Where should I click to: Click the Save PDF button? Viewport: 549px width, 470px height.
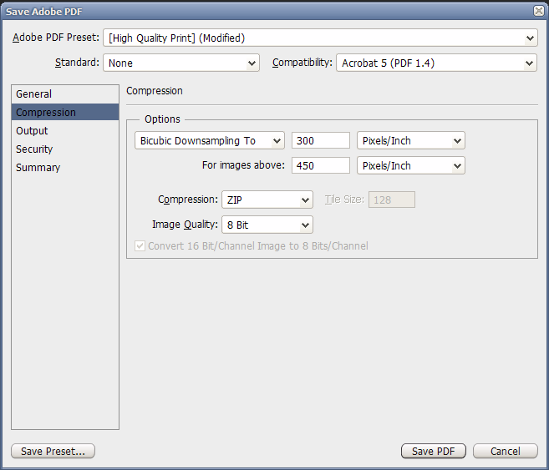(434, 451)
